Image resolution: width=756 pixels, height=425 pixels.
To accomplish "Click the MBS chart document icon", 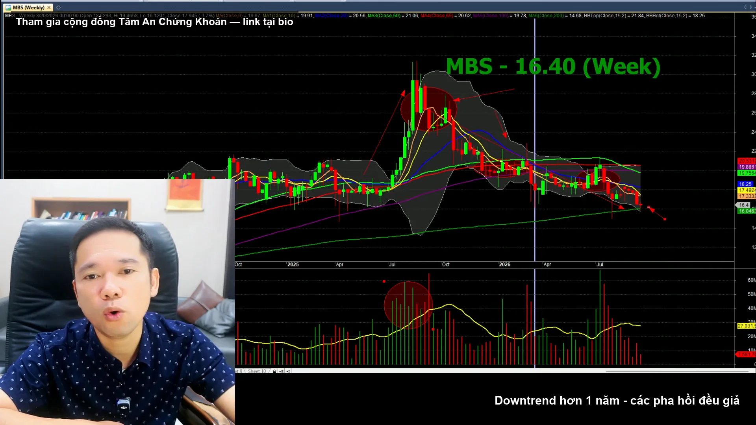I will [8, 7].
